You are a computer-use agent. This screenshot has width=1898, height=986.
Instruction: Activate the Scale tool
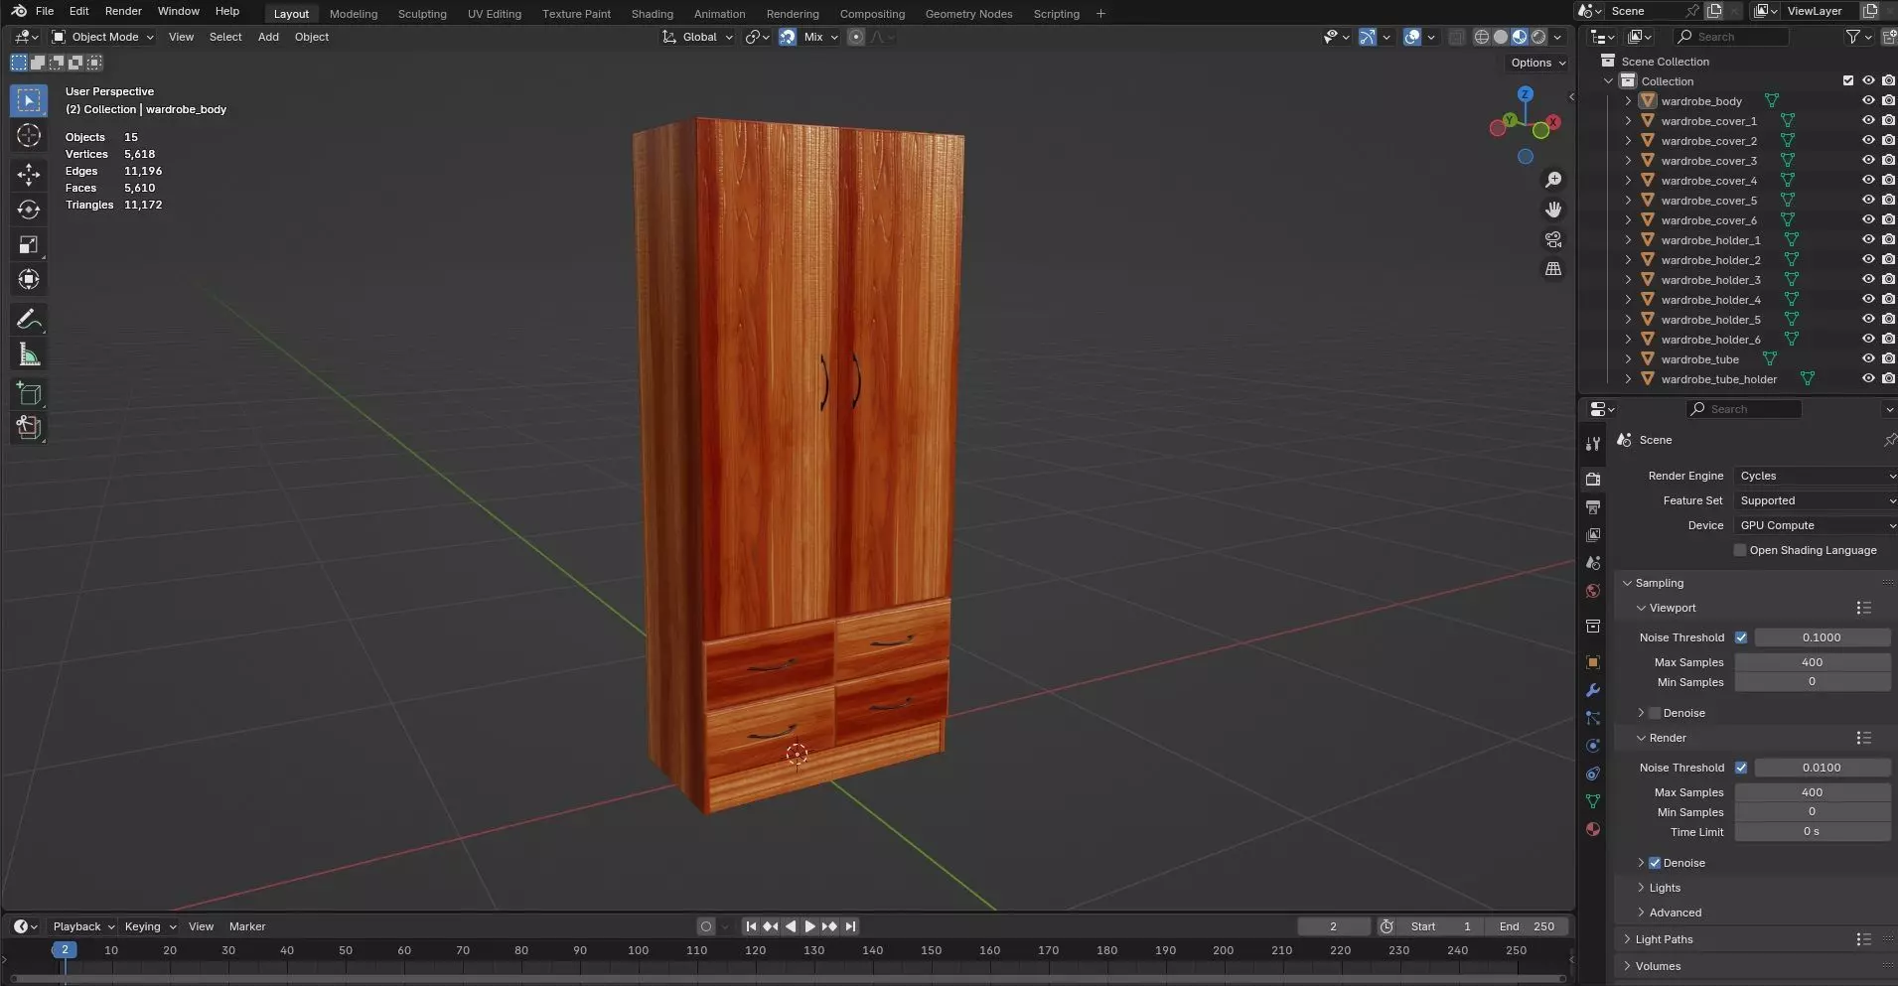(29, 244)
